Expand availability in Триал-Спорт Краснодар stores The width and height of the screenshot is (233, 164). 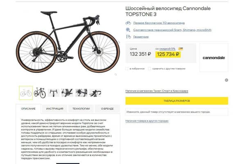157,91
